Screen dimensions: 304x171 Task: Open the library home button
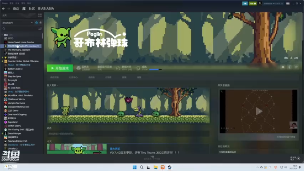pyautogui.click(x=5, y=15)
